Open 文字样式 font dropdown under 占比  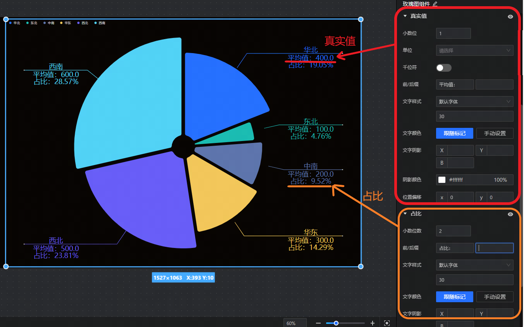tap(474, 265)
